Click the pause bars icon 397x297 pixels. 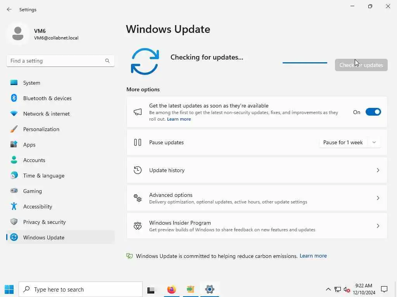(138, 142)
